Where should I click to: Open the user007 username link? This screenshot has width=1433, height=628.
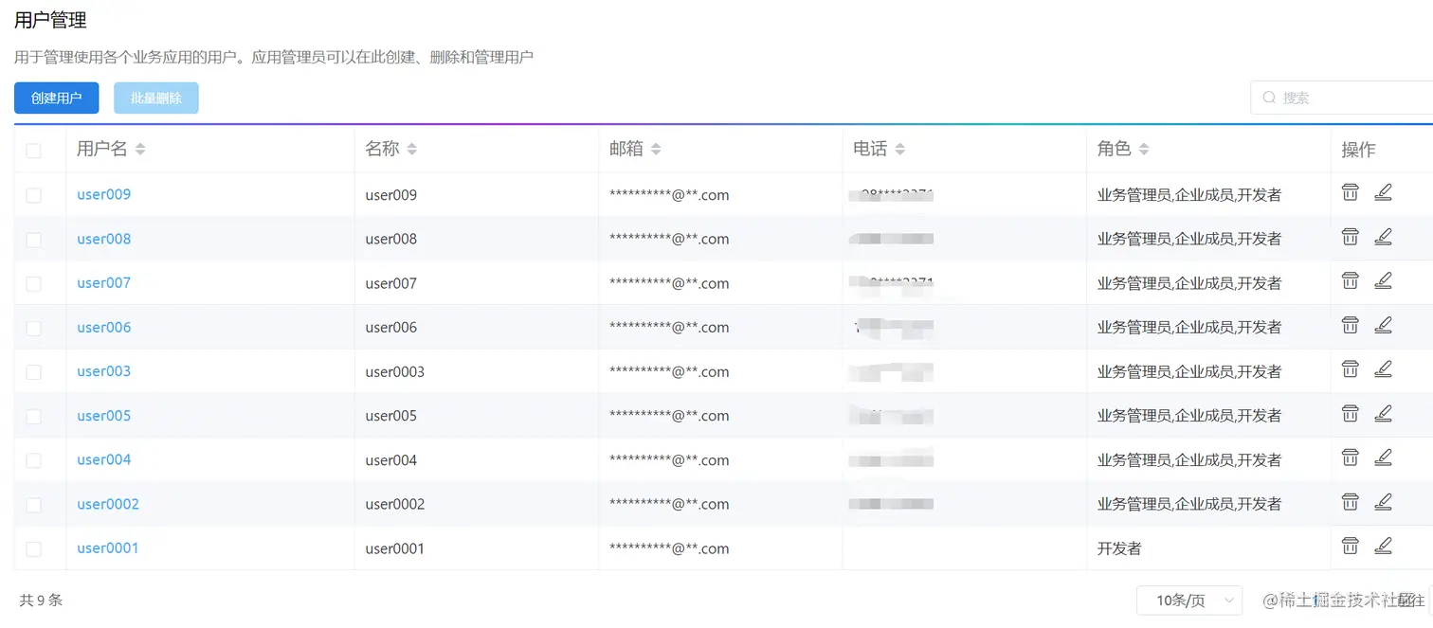point(104,282)
